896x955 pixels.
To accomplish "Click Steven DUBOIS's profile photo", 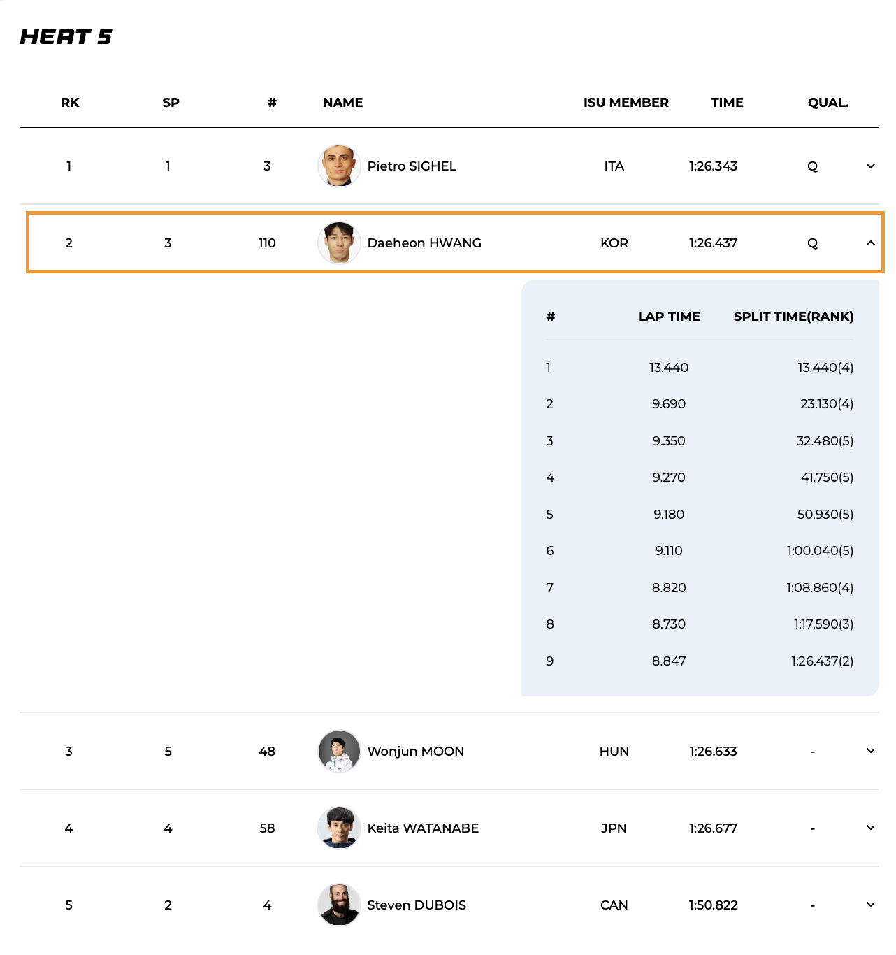I will 339,905.
